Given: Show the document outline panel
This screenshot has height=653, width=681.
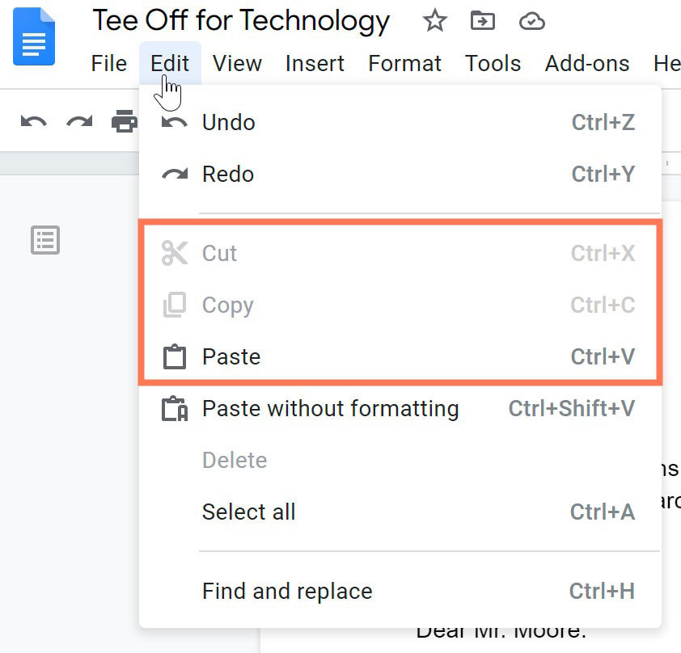Looking at the screenshot, I should click(x=45, y=240).
